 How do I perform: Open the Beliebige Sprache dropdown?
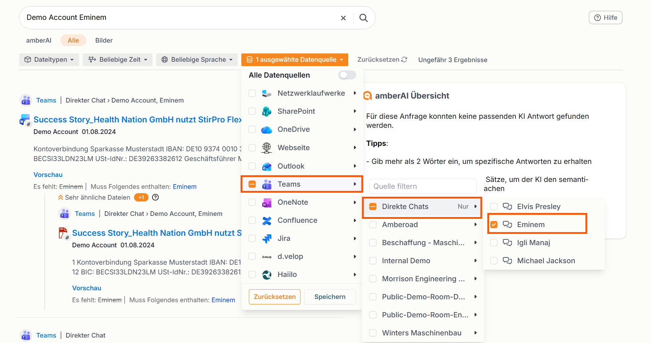point(197,60)
